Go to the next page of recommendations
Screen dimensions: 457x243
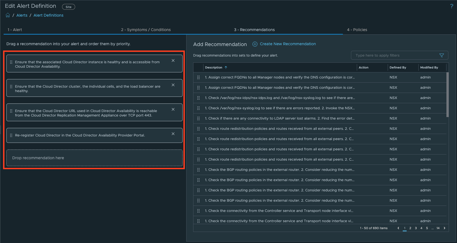444,228
